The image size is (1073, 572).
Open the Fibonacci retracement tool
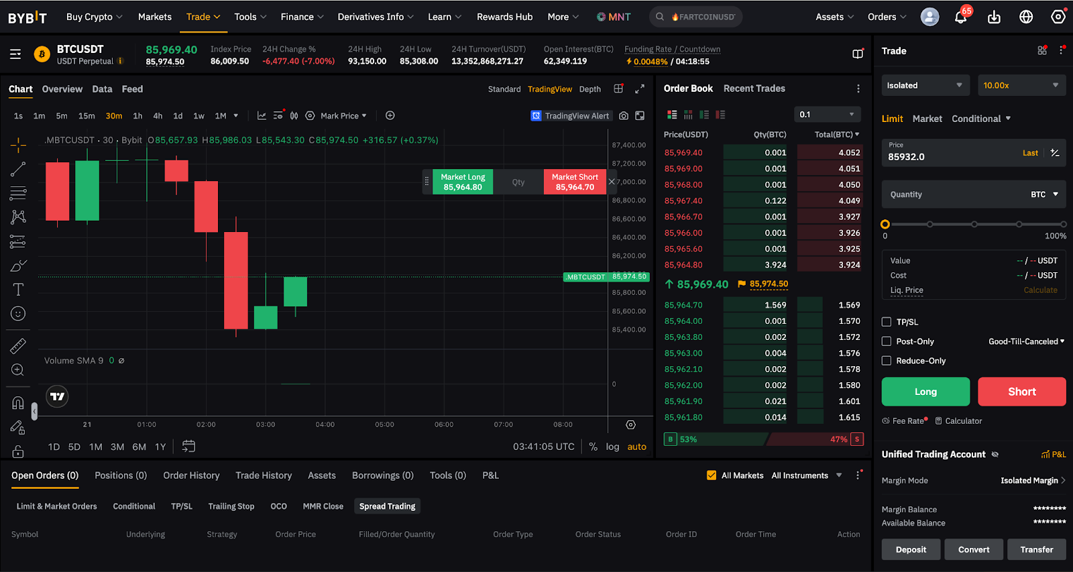[x=18, y=193]
